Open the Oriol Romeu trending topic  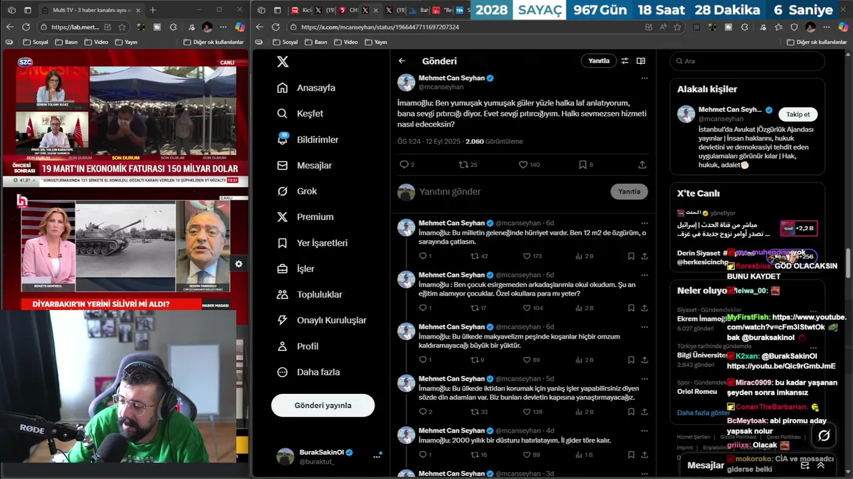[697, 391]
